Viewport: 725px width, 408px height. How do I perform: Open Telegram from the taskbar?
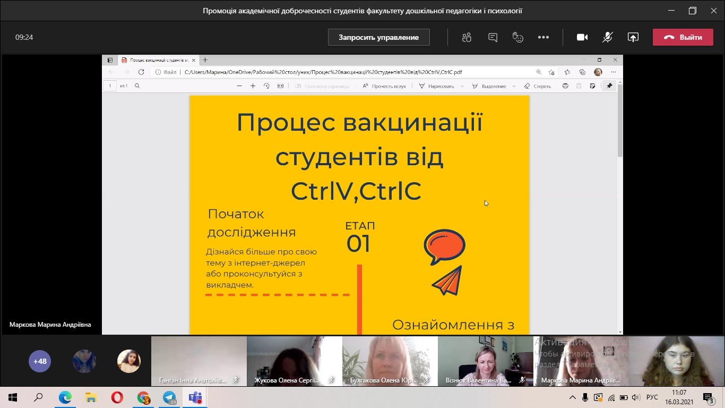pos(169,397)
